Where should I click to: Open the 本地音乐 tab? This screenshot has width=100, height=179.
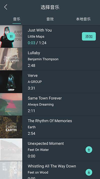click(83, 19)
